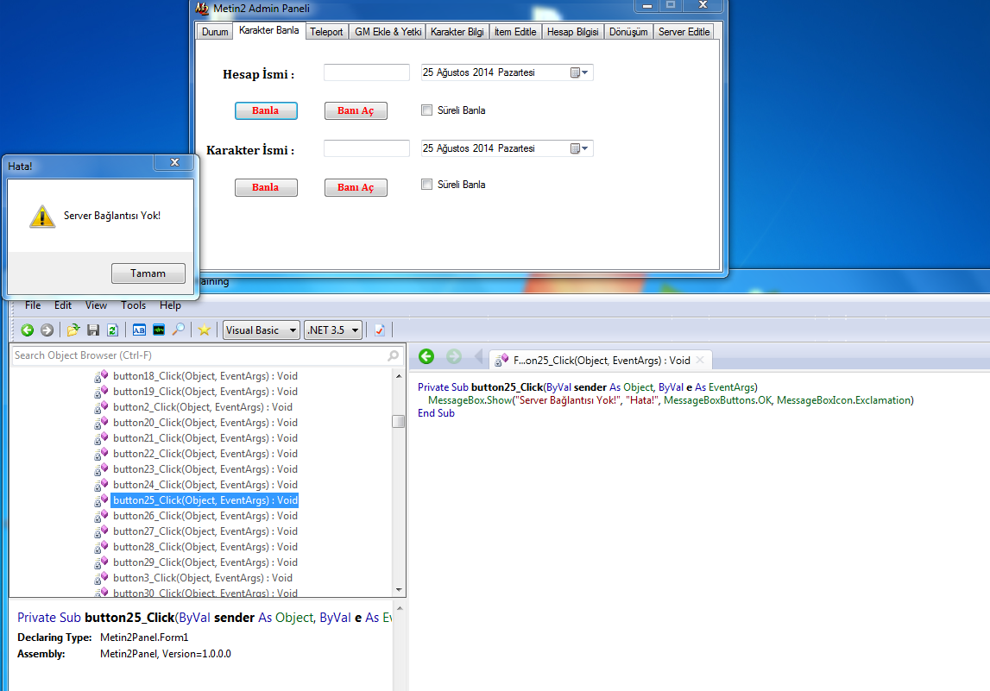
Task: Close the F...on25_Click code tab
Action: tap(700, 361)
